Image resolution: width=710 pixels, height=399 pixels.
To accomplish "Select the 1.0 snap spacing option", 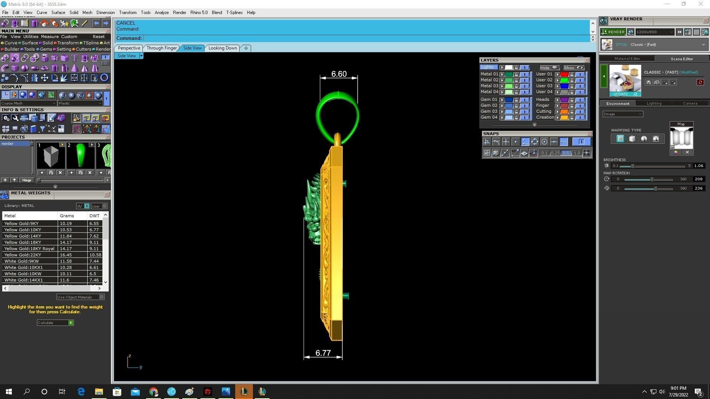I will pos(577,153).
